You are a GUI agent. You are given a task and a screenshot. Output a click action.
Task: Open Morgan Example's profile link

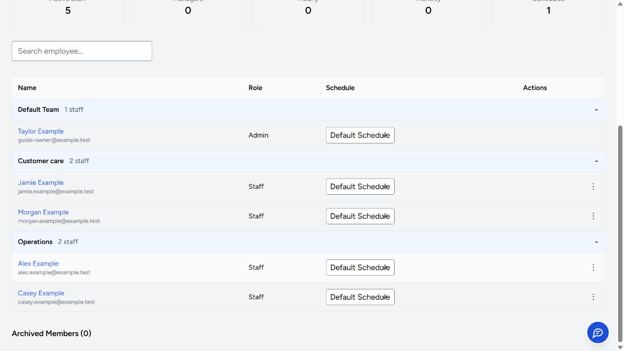click(43, 212)
